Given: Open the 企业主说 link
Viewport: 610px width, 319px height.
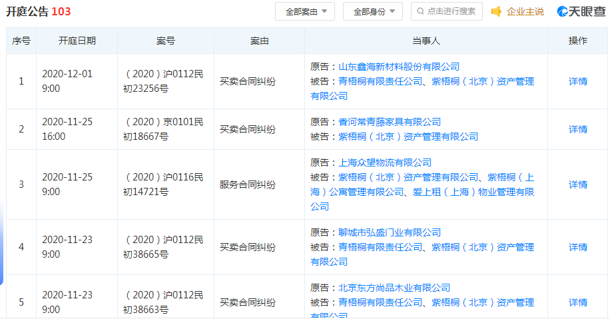Looking at the screenshot, I should click(x=525, y=12).
